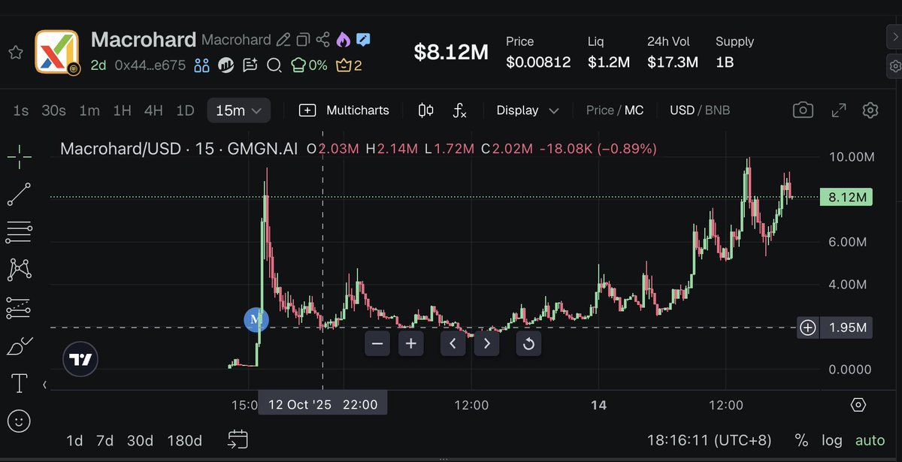
Task: Click the yellow crown 2 indicator
Action: pos(350,65)
